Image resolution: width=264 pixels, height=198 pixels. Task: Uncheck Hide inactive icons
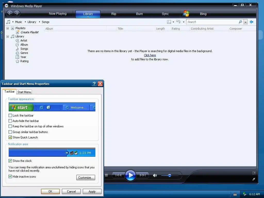pos(10,176)
